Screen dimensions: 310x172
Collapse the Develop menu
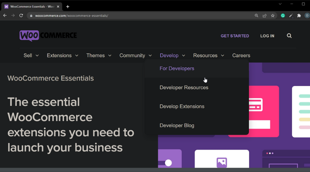(173, 55)
